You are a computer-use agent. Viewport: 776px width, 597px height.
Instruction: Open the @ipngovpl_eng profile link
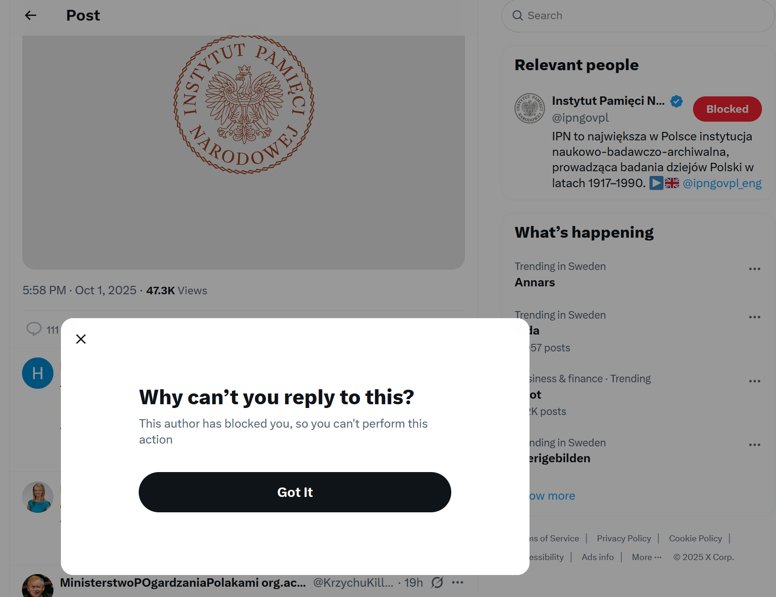pos(722,183)
